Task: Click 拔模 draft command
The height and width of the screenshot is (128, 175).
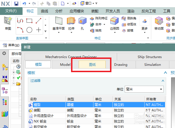Action: coord(127,30)
